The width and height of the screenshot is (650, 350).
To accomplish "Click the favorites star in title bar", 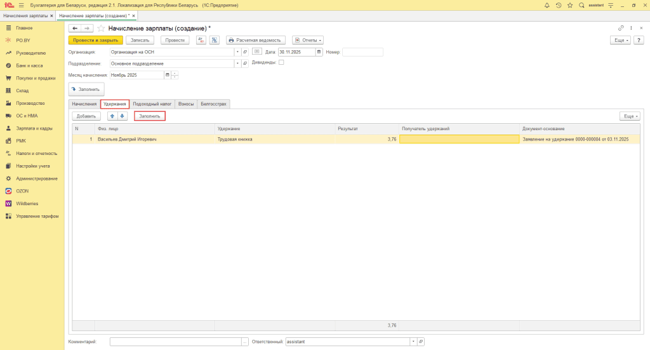I will (x=570, y=5).
